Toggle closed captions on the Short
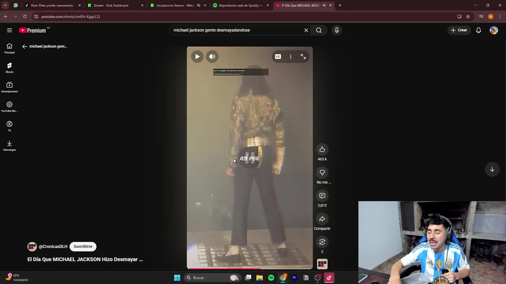 pos(278,56)
